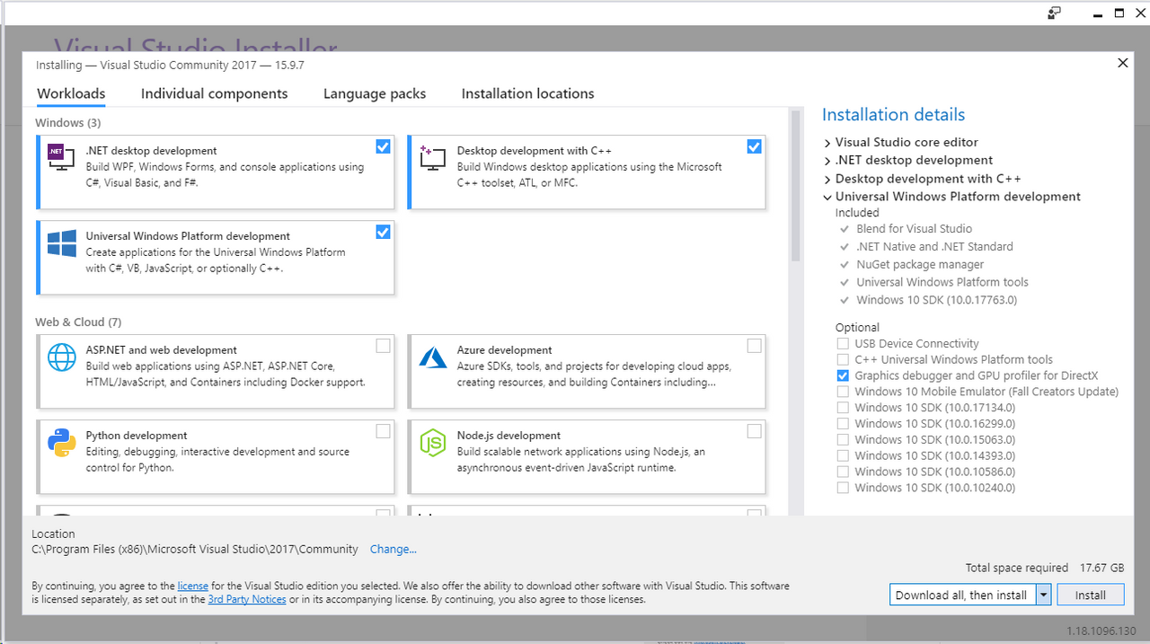Expand Visual Studio core editor details
1150x644 pixels.
(827, 143)
